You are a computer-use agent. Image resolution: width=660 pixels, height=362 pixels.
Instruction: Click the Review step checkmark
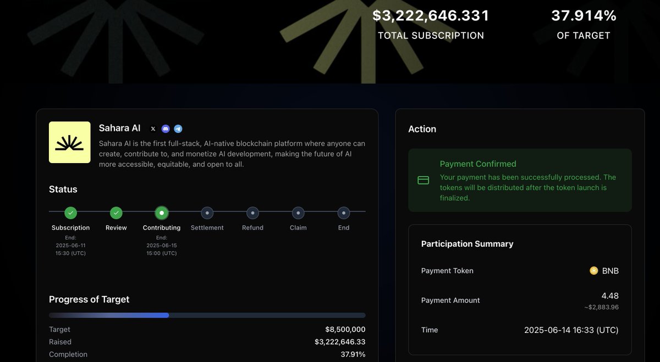[116, 213]
